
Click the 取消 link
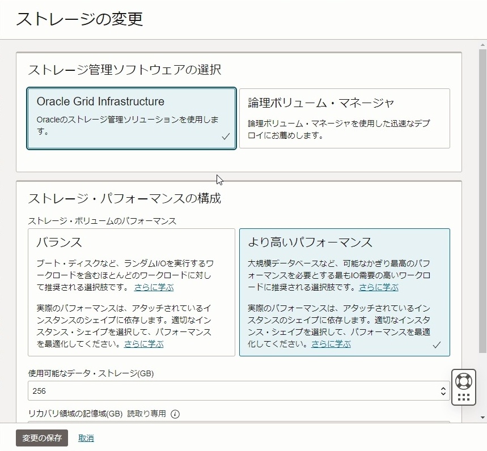point(86,437)
